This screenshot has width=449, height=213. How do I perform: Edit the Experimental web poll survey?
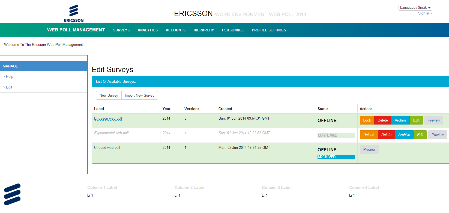[x=420, y=135]
